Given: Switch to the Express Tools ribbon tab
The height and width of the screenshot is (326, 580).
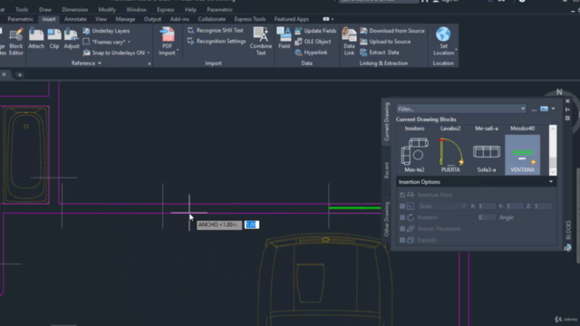Looking at the screenshot, I should pyautogui.click(x=250, y=19).
